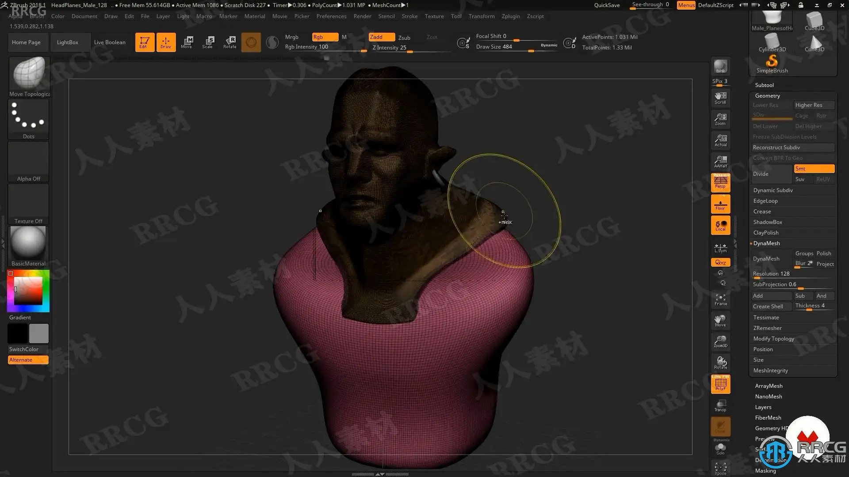Expand the Subtool palette section
This screenshot has width=849, height=477.
764,85
